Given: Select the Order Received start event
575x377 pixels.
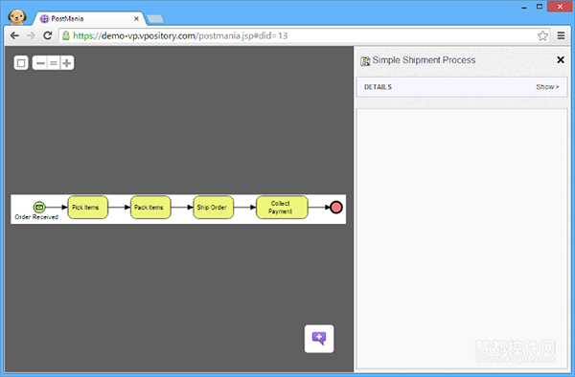Looking at the screenshot, I should (x=39, y=208).
